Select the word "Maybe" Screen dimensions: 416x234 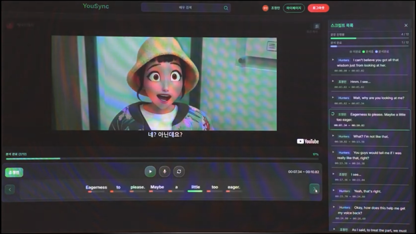pos(157,187)
